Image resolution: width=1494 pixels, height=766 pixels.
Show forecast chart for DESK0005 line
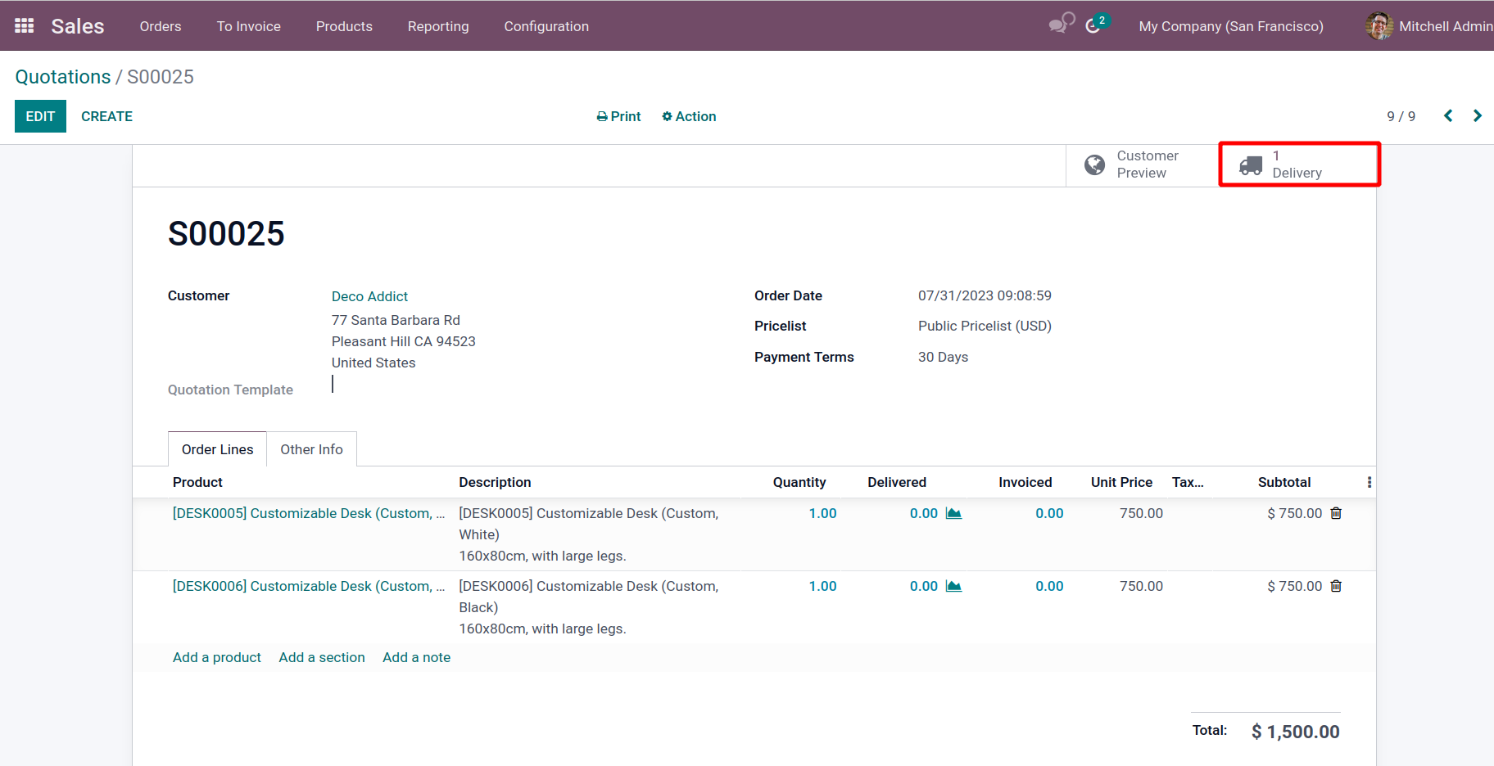[953, 513]
